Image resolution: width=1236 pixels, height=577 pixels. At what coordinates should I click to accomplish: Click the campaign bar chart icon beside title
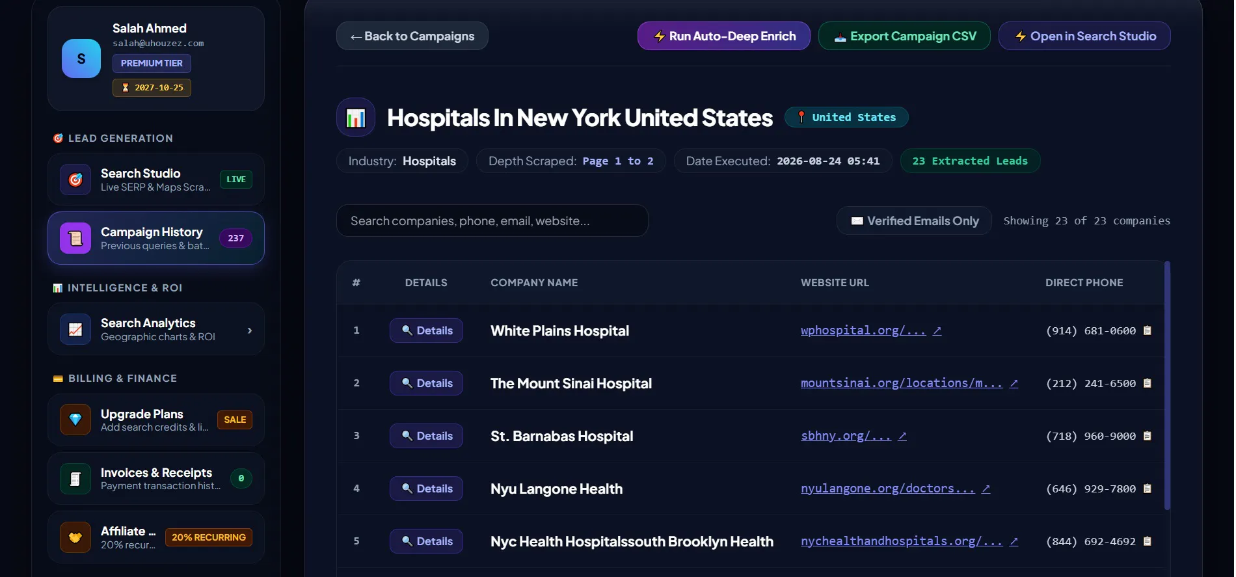356,117
